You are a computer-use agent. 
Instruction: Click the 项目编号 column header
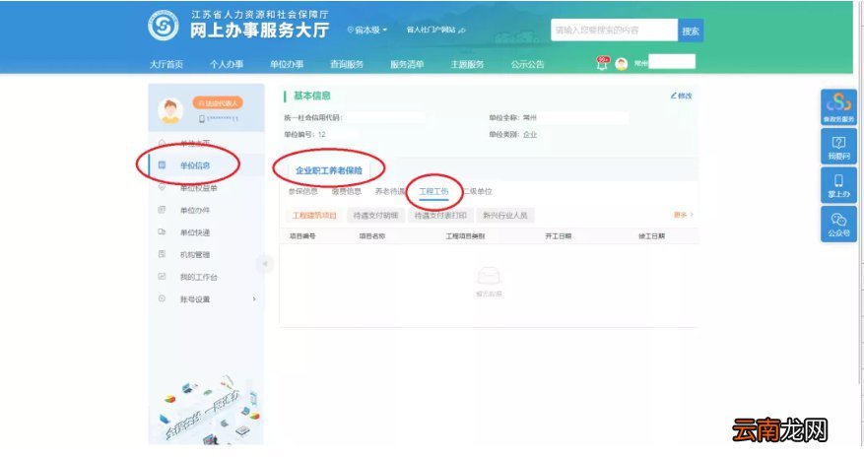(x=302, y=235)
